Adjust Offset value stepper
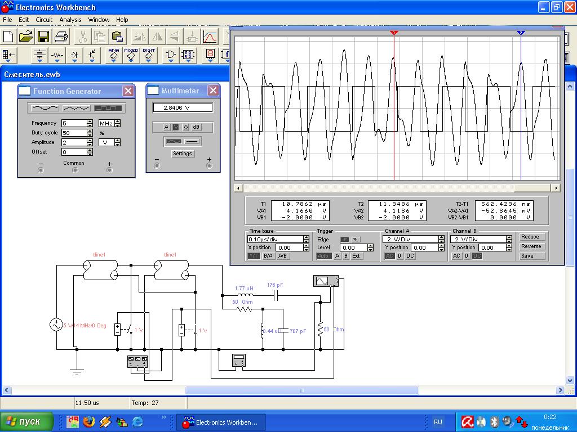The image size is (577, 432). (x=90, y=152)
